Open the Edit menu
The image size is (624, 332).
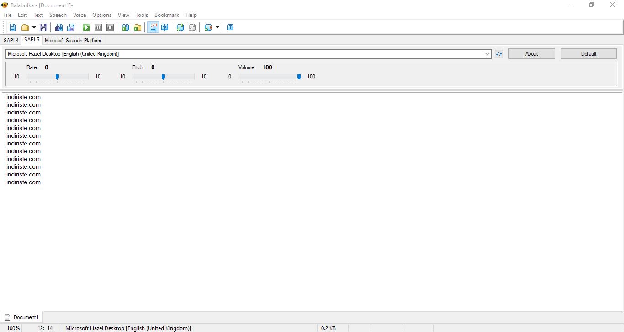point(22,15)
